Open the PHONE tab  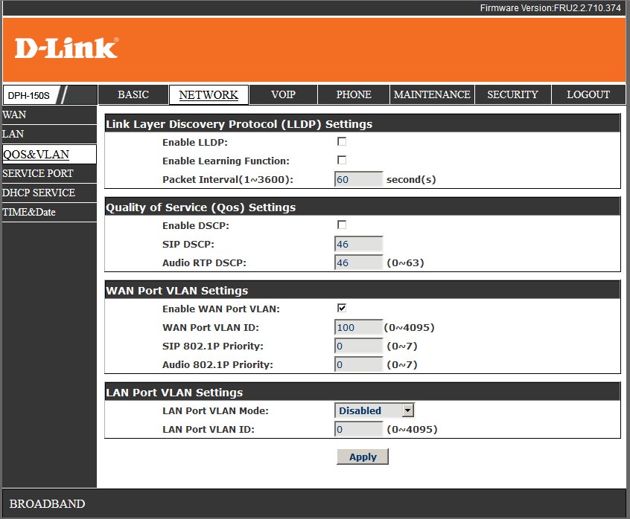(x=354, y=94)
